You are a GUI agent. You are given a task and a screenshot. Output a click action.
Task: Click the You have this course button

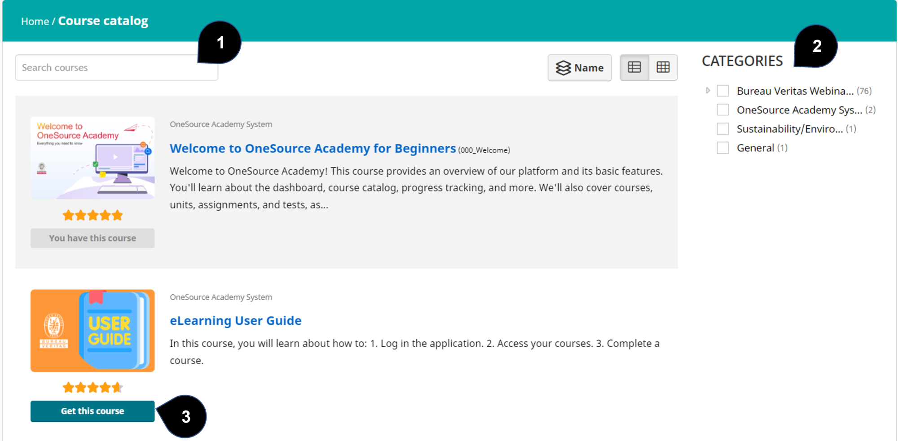(92, 238)
